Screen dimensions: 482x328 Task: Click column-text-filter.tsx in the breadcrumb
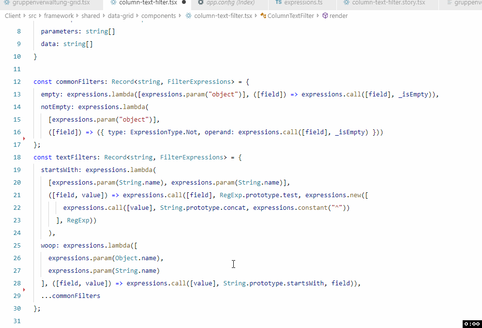[x=223, y=16]
